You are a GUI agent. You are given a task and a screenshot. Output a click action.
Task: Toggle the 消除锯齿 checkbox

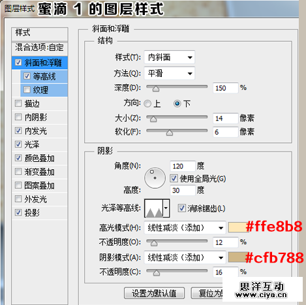[181, 208]
